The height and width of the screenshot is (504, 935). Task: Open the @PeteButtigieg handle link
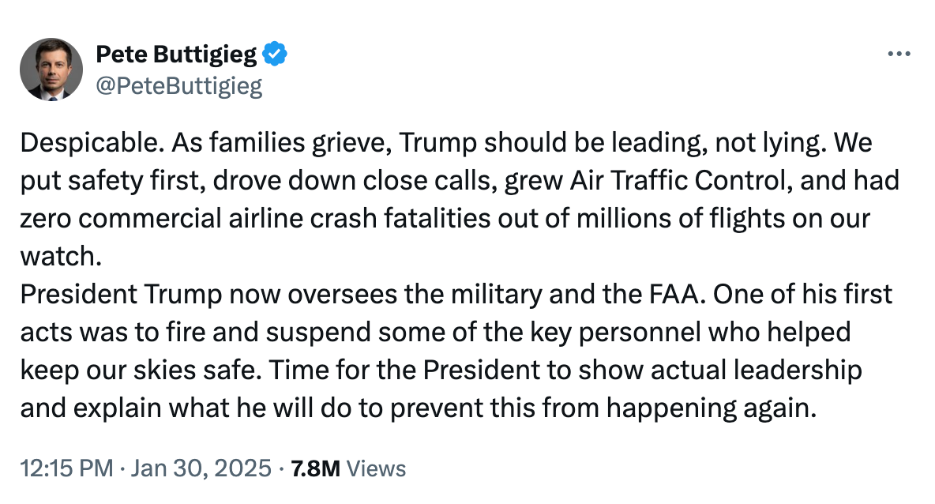(178, 85)
